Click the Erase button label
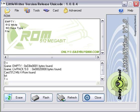This screenshot has height=112, width=140. point(19,98)
